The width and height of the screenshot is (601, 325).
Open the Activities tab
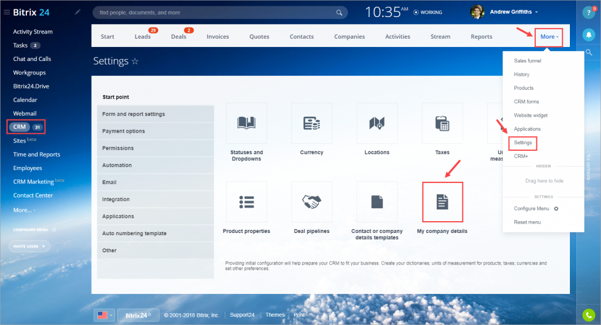click(398, 37)
